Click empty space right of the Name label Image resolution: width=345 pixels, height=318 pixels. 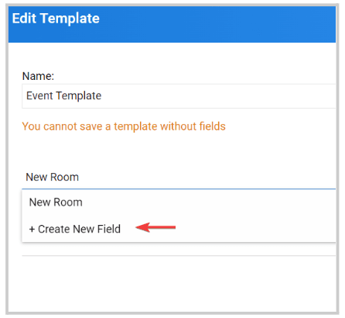(193, 76)
